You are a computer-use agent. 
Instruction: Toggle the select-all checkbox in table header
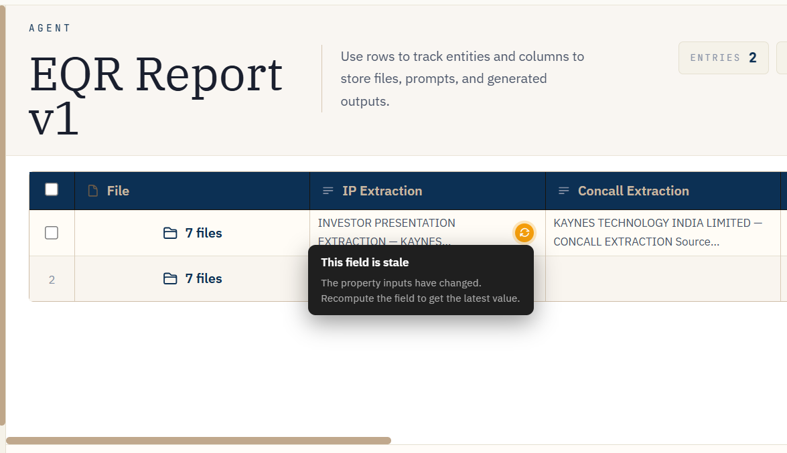(x=51, y=189)
